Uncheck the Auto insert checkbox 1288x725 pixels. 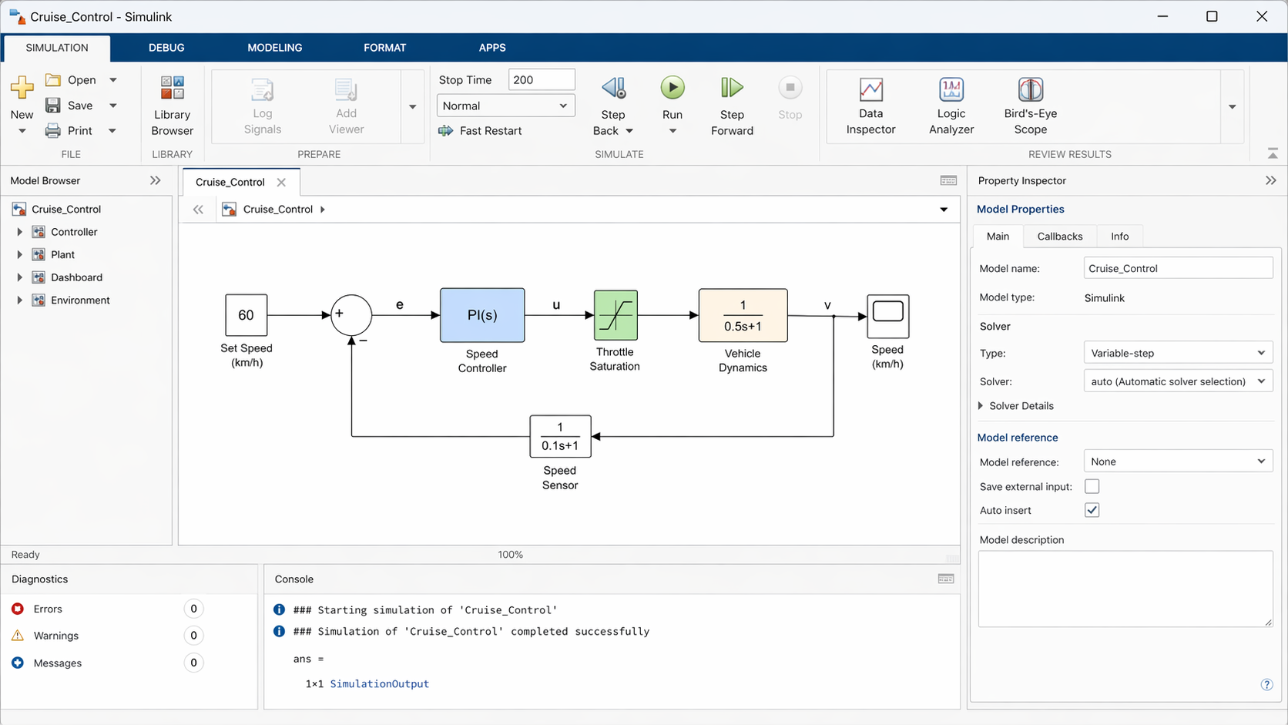(x=1092, y=510)
